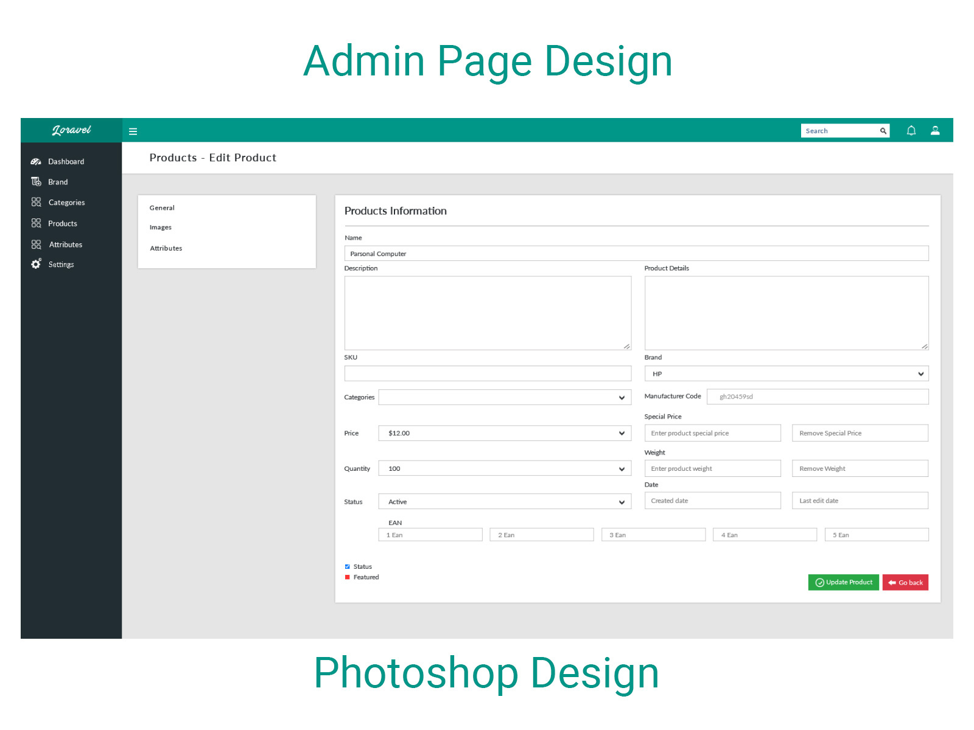Click the Go back button
974x730 pixels.
[x=905, y=582]
